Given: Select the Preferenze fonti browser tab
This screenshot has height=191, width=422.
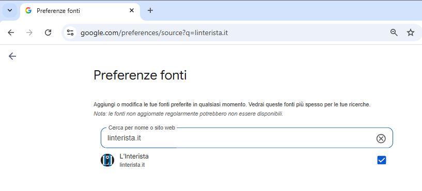Looking at the screenshot, I should [x=80, y=11].
